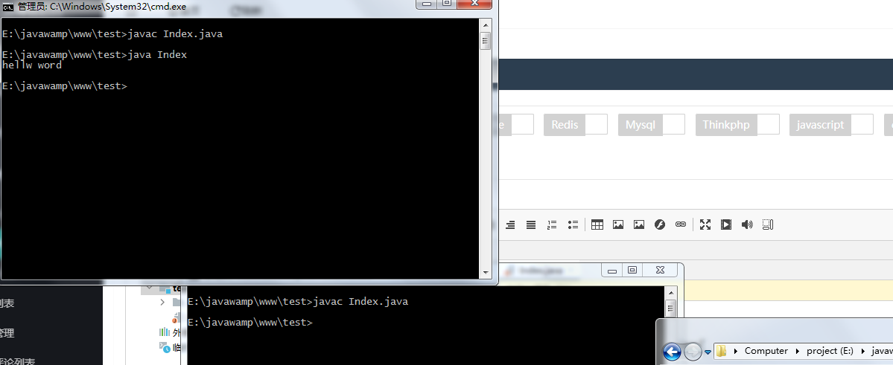The width and height of the screenshot is (893, 365).
Task: Expand the collapsed tree folder in sidebar
Action: (x=162, y=303)
